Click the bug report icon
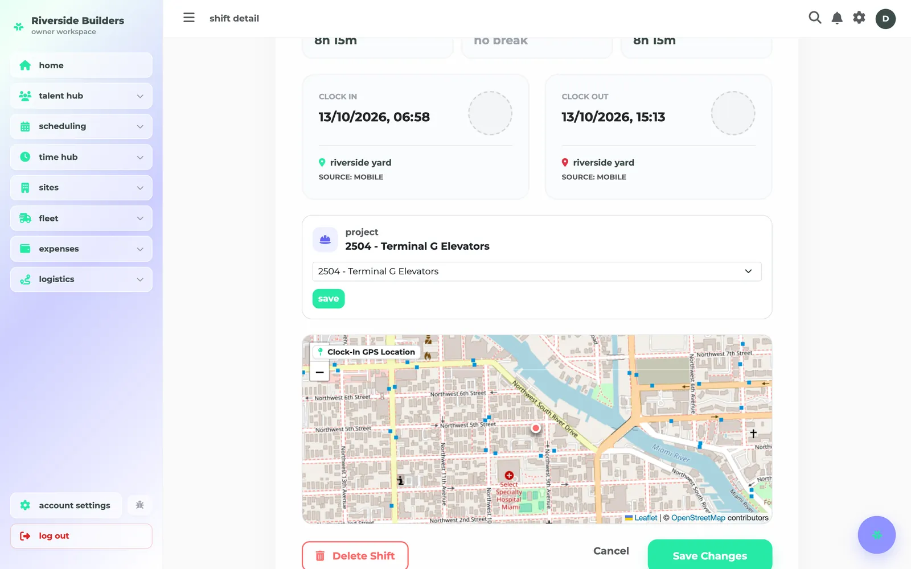Screen dimensions: 911x569 coord(139,505)
